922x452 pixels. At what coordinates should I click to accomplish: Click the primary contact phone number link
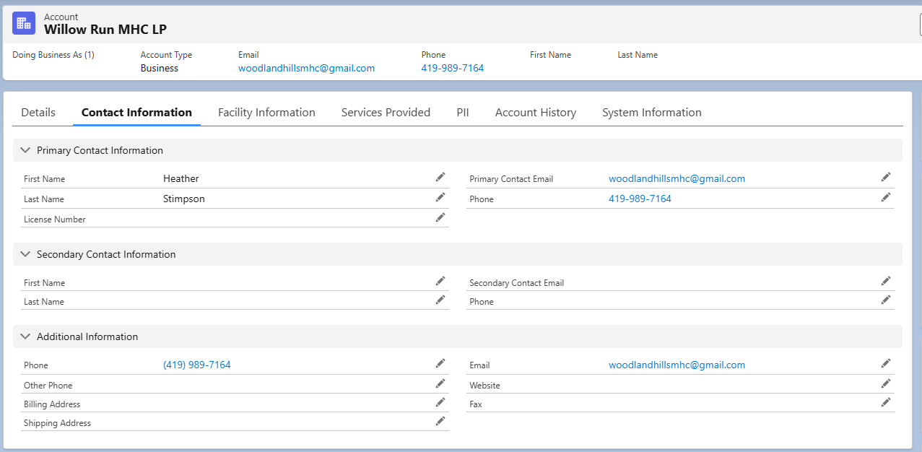coord(640,199)
